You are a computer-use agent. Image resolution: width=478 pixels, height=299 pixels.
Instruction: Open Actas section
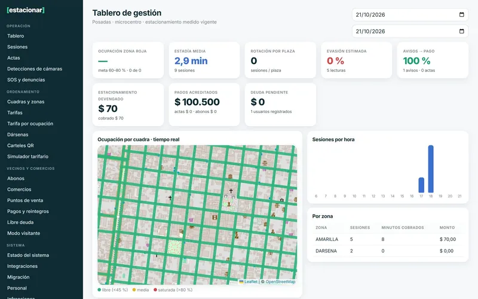click(13, 57)
